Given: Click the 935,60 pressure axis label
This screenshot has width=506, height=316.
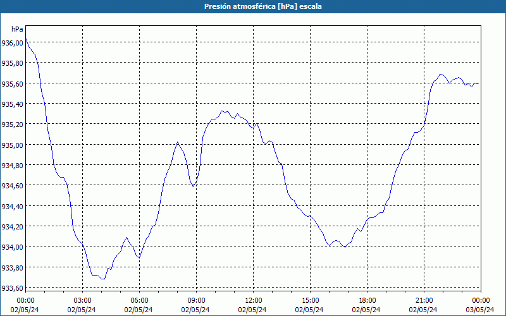Looking at the screenshot, I should (12, 83).
